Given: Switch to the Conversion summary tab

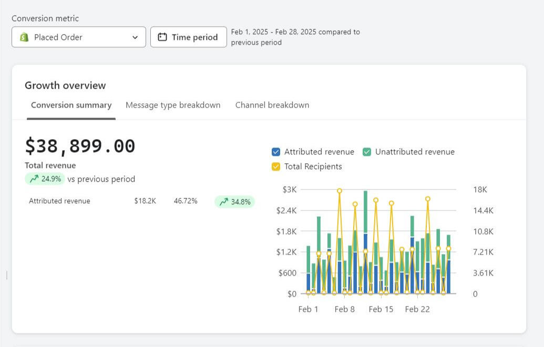Looking at the screenshot, I should point(71,105).
